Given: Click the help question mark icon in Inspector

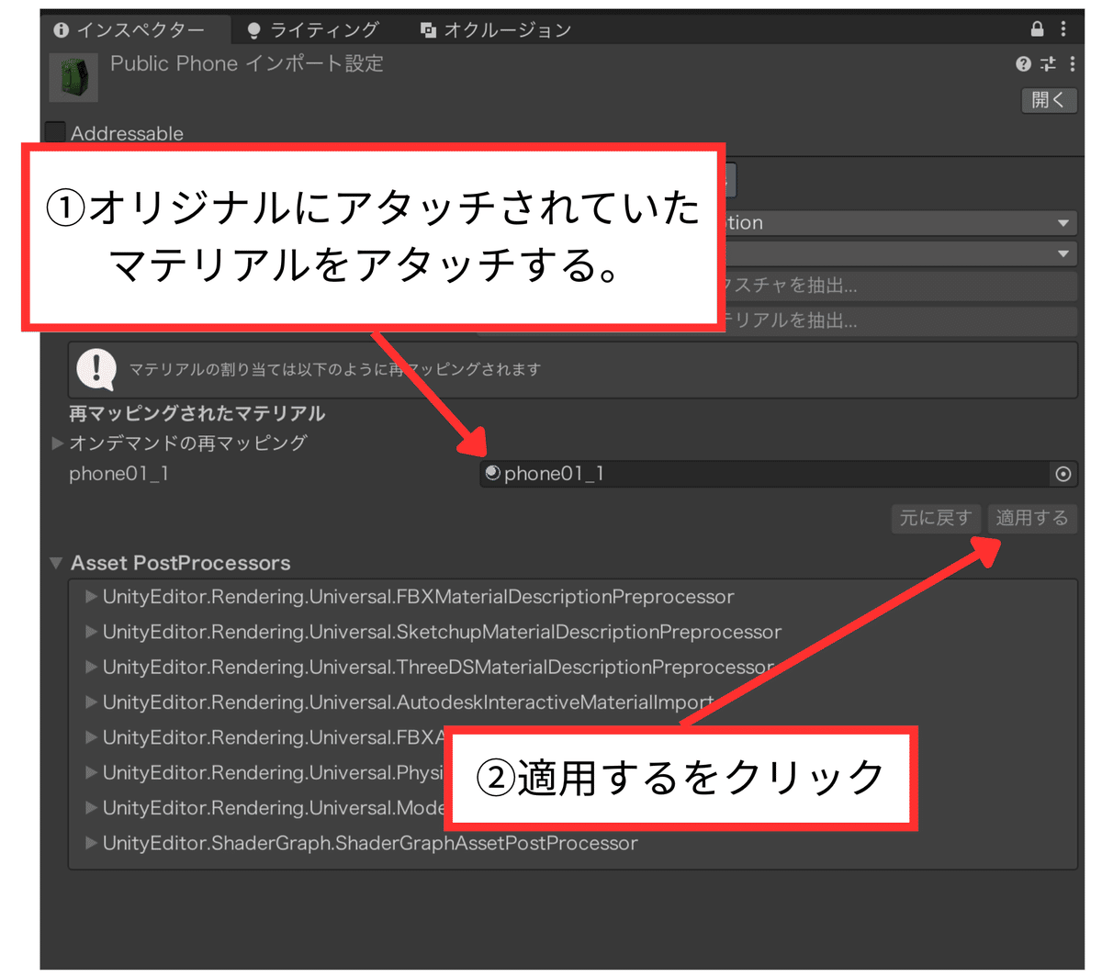Looking at the screenshot, I should (x=1022, y=63).
